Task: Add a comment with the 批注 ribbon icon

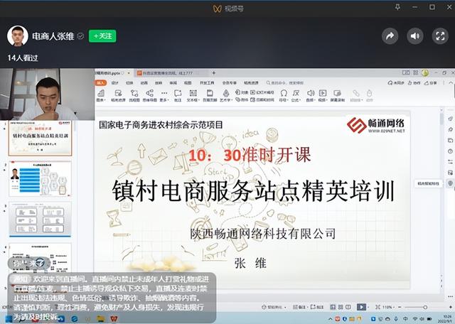Action: tap(178, 96)
